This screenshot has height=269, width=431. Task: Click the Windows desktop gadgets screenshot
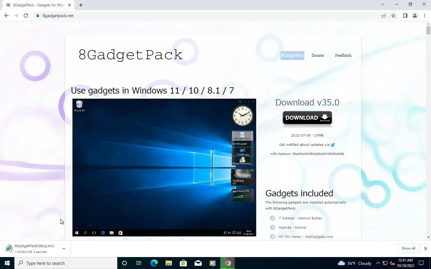click(x=164, y=167)
